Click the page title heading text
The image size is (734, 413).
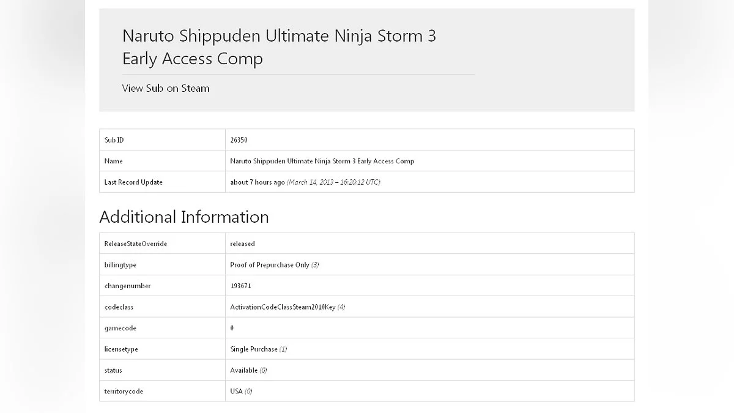pos(279,47)
